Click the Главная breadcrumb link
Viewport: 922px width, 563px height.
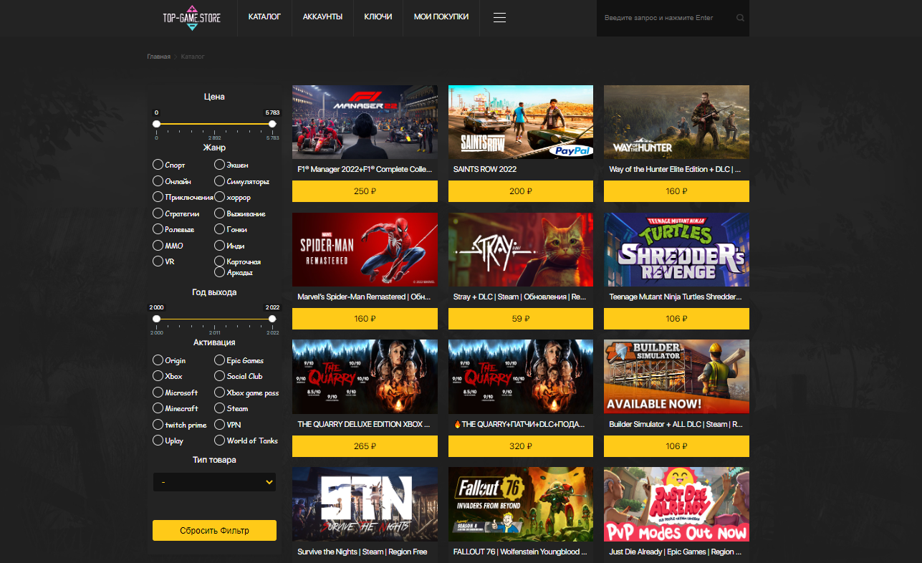pyautogui.click(x=158, y=57)
